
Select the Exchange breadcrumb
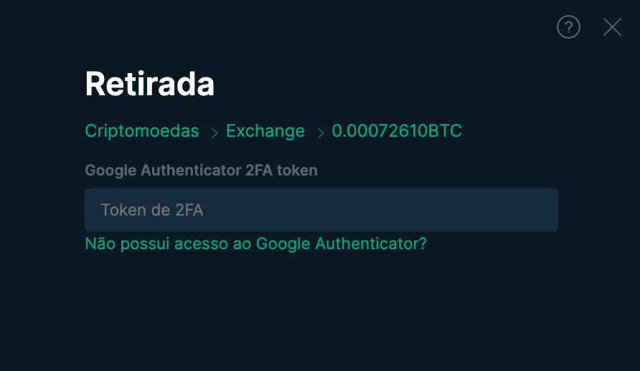(265, 131)
